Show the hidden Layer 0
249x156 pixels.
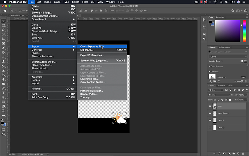coord(210,127)
